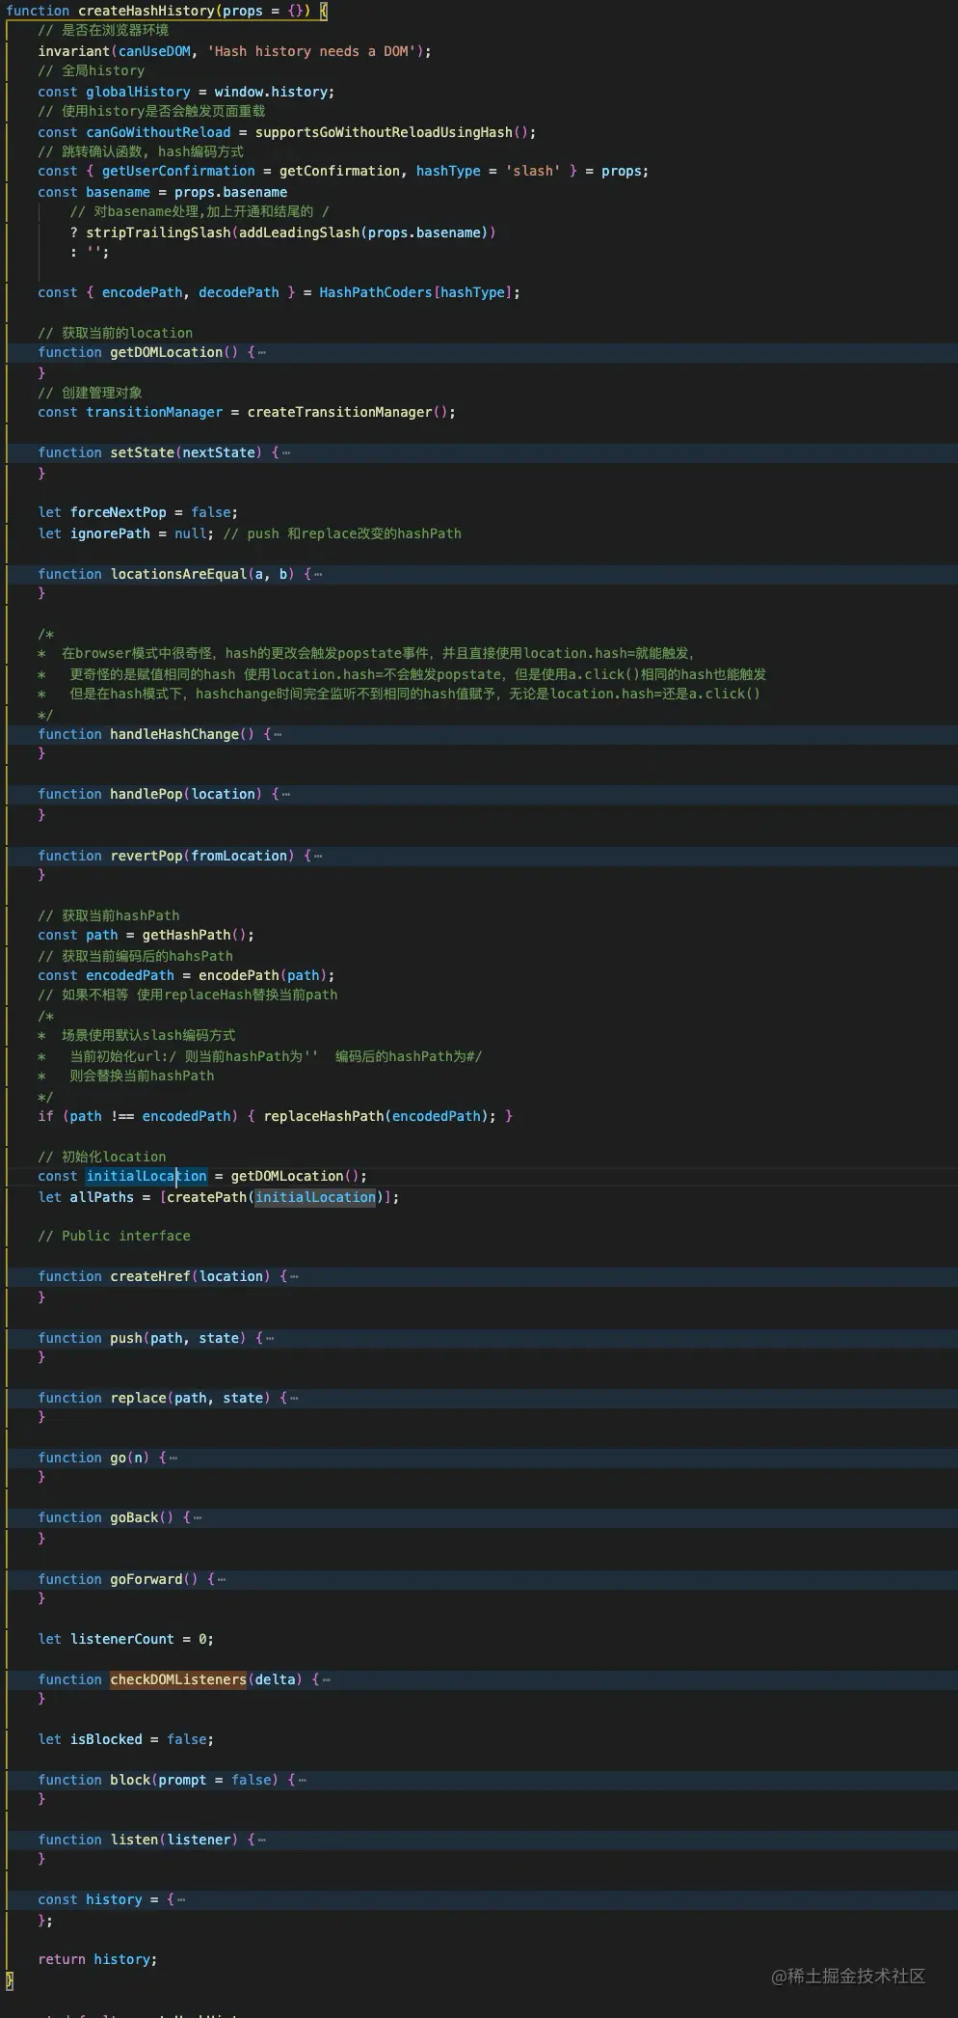Expand the checkDOMListeners function ellipsis
The image size is (958, 2018).
point(327,1679)
